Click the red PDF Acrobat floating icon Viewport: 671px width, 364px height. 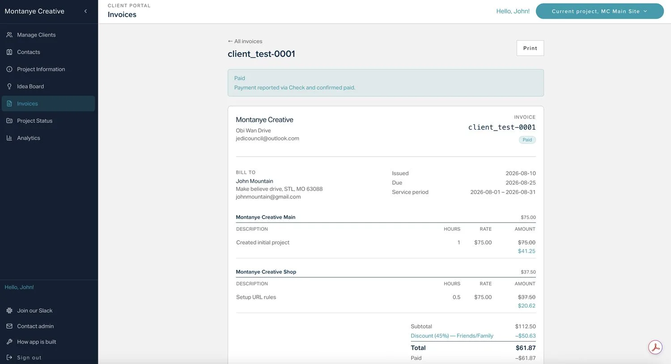tap(655, 347)
